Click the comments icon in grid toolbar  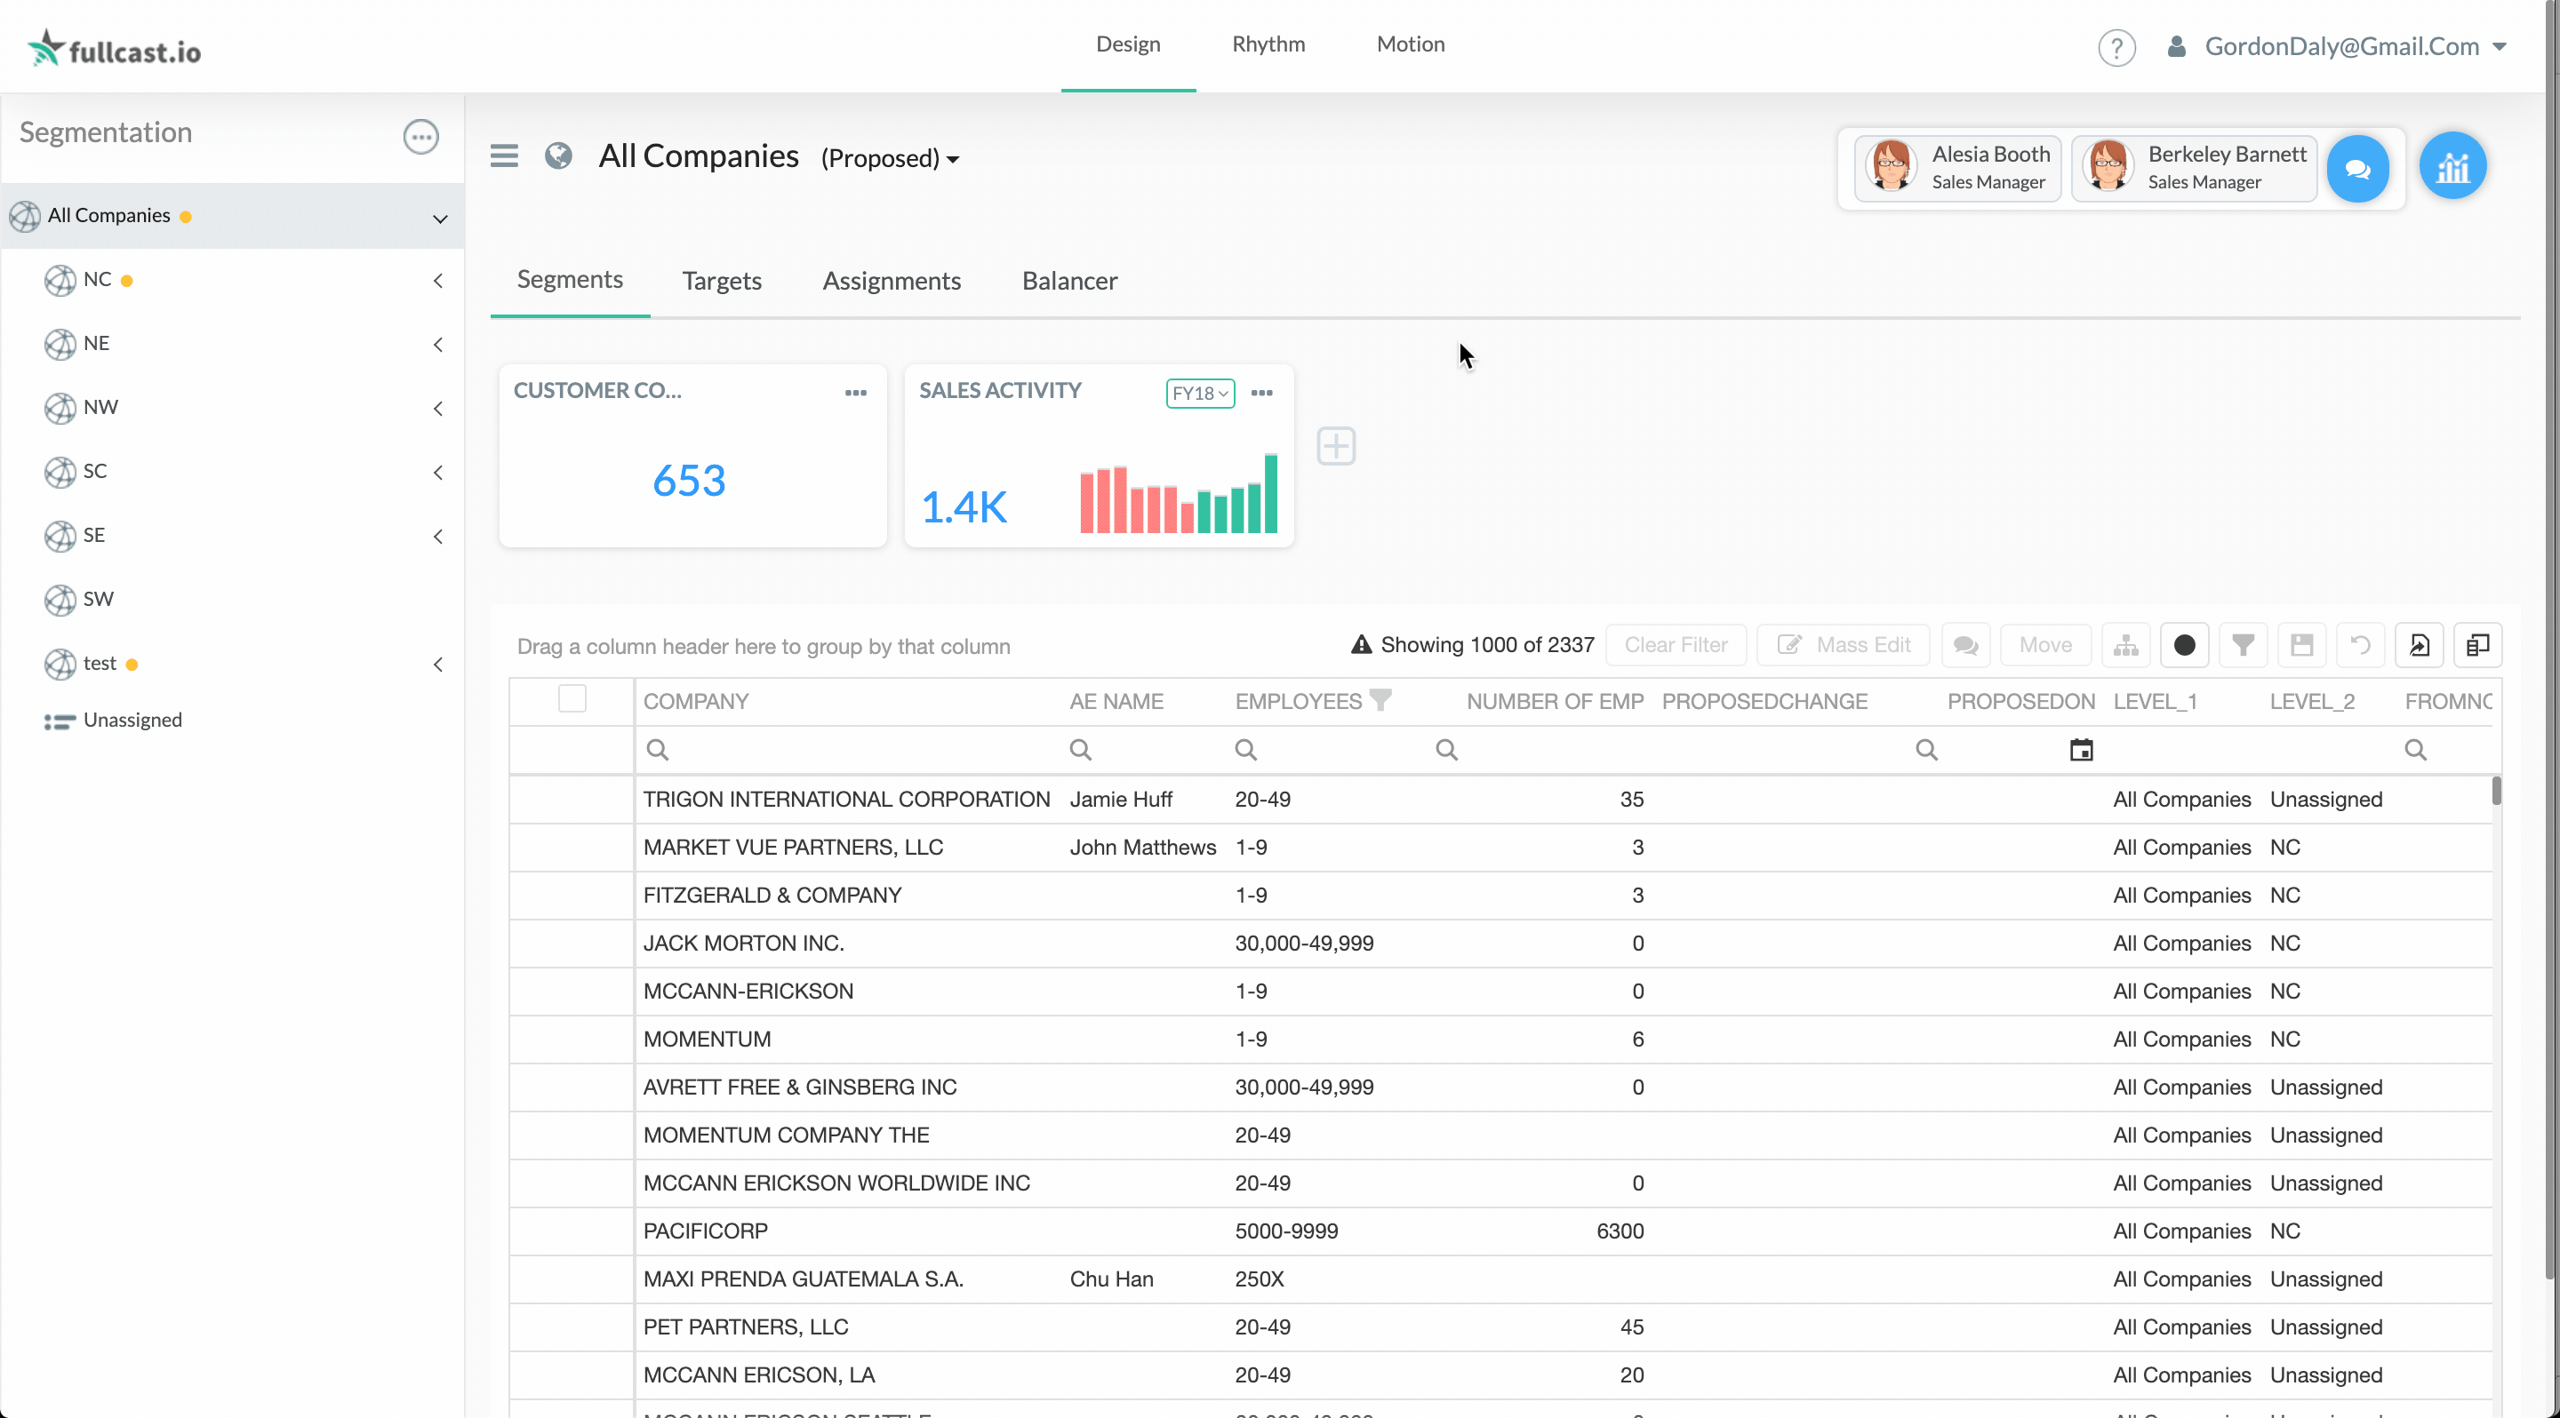point(1964,645)
